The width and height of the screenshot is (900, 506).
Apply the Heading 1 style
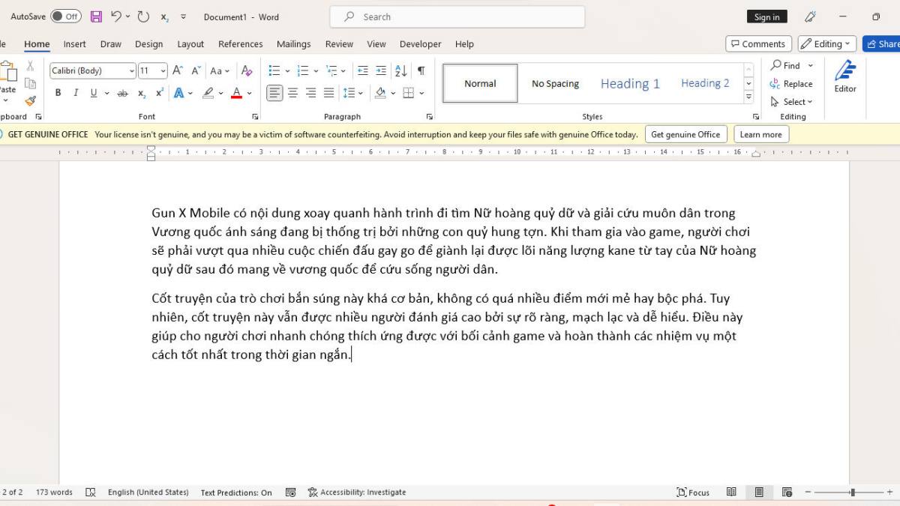pyautogui.click(x=630, y=83)
